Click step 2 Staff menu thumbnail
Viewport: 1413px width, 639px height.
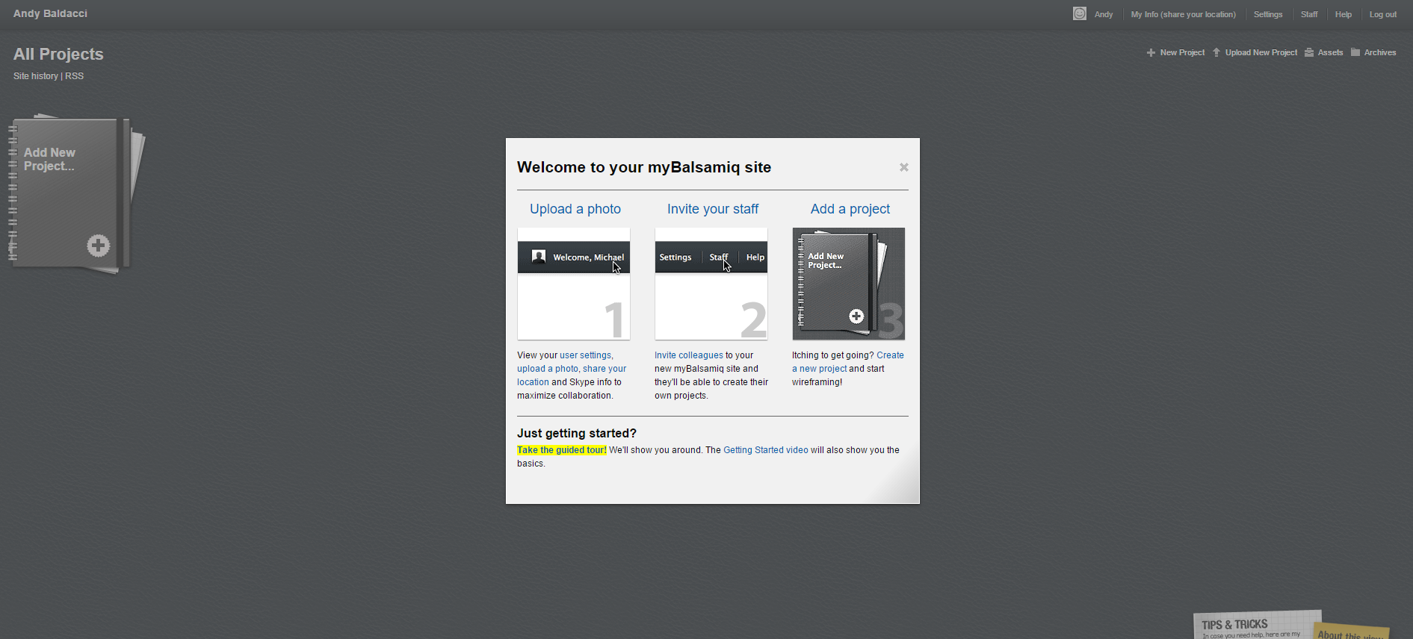(x=711, y=284)
